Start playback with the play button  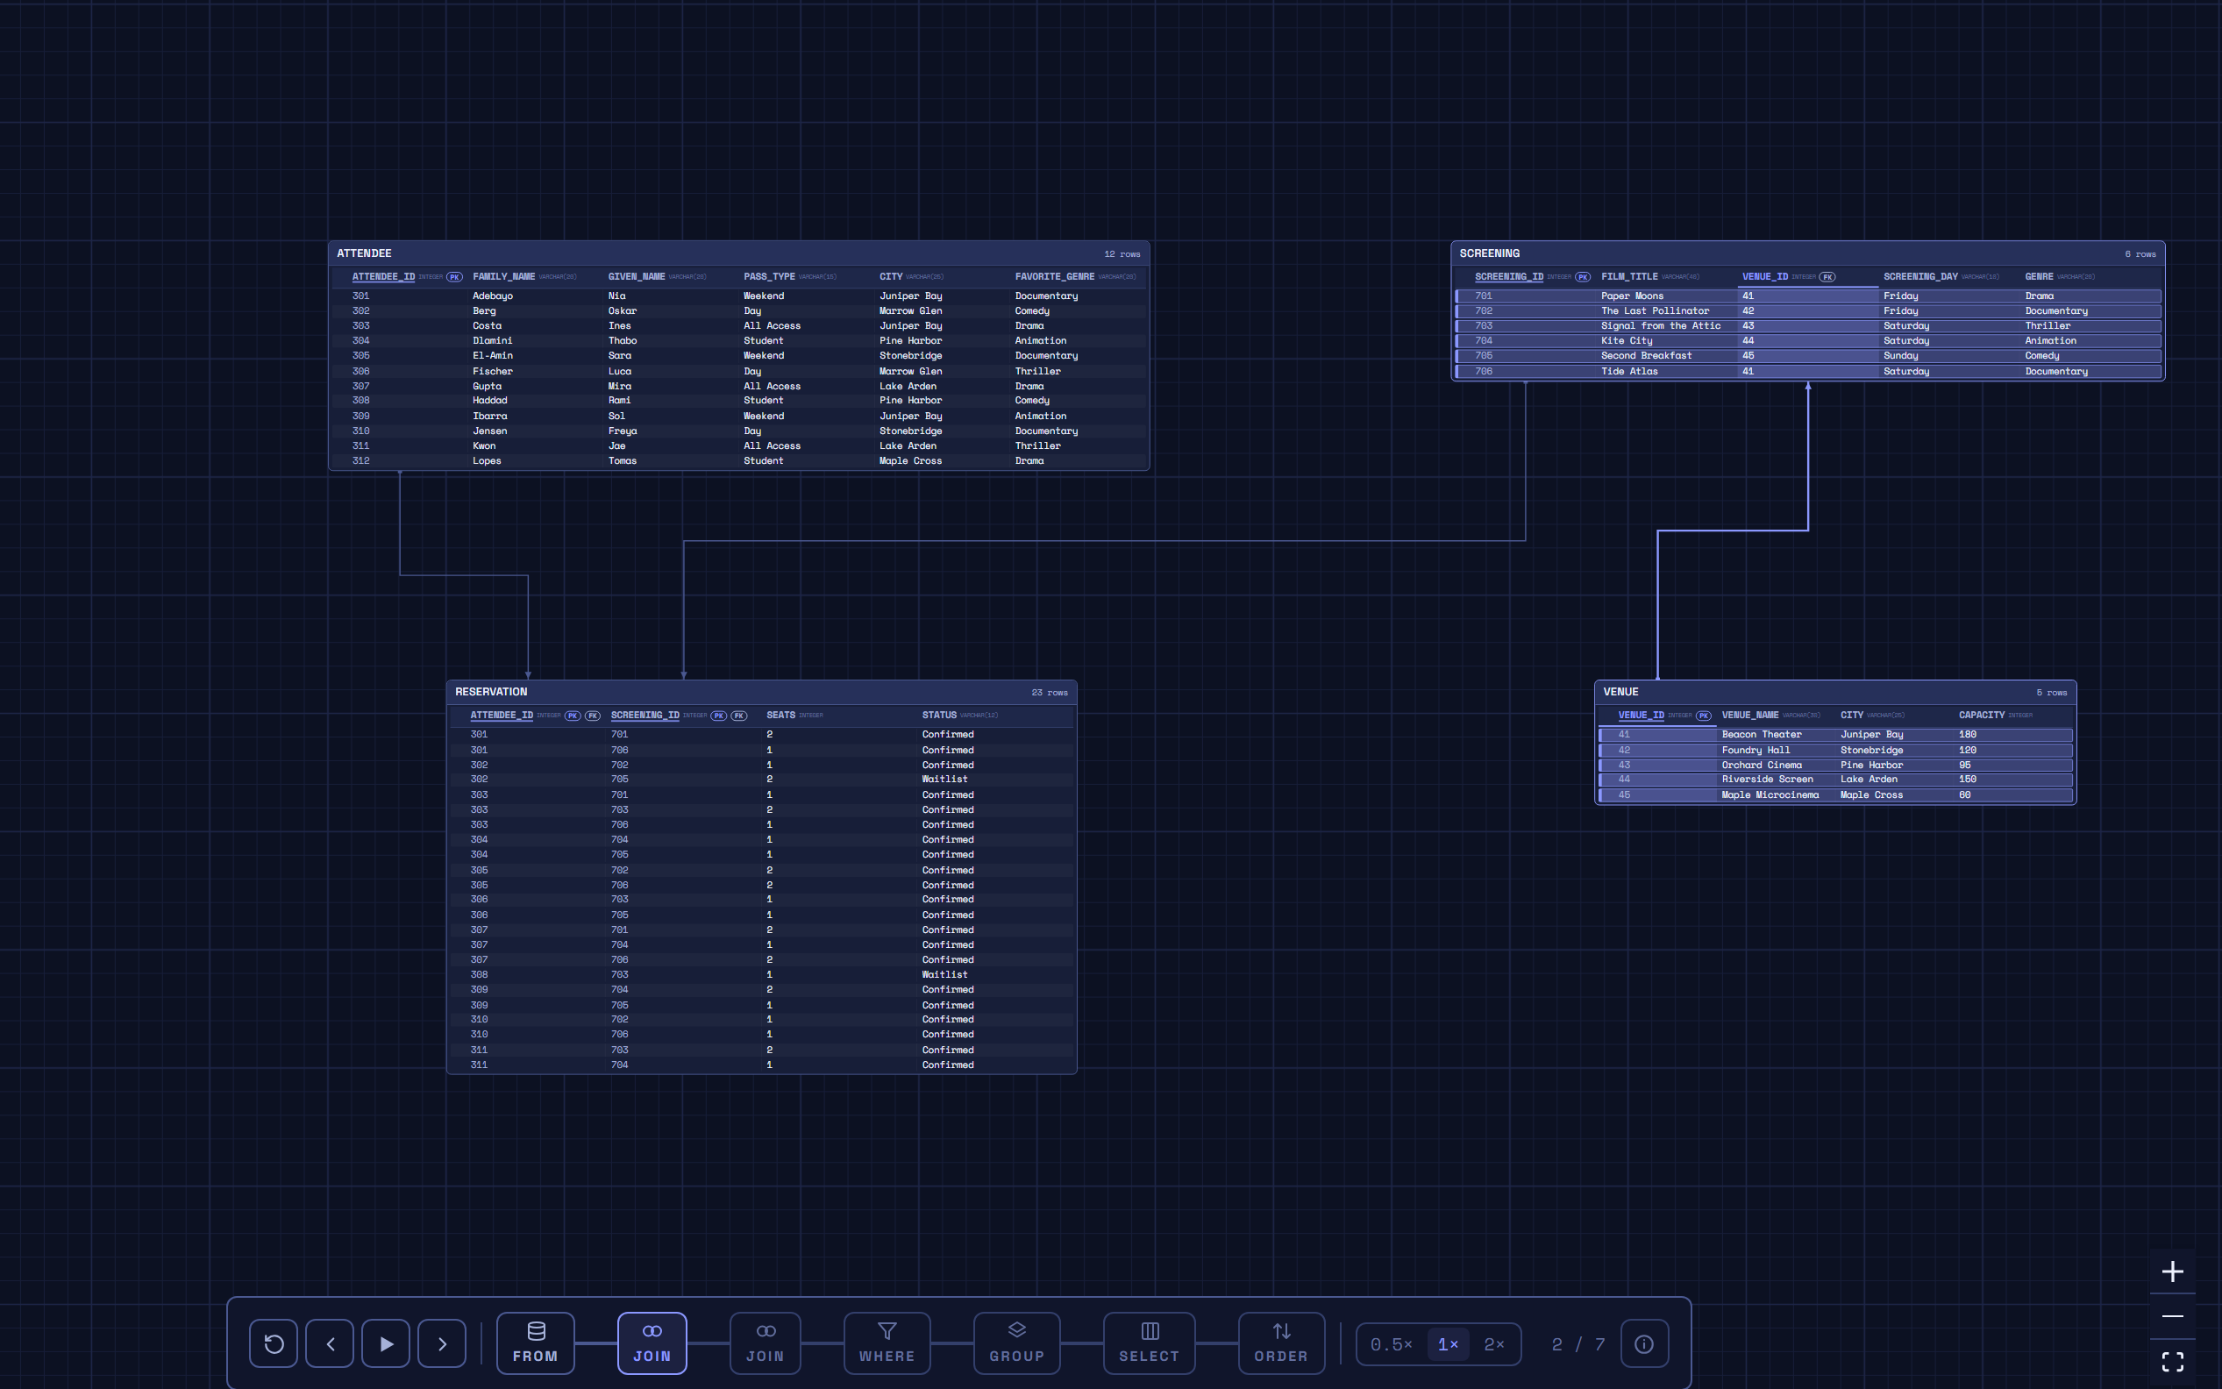pos(386,1343)
